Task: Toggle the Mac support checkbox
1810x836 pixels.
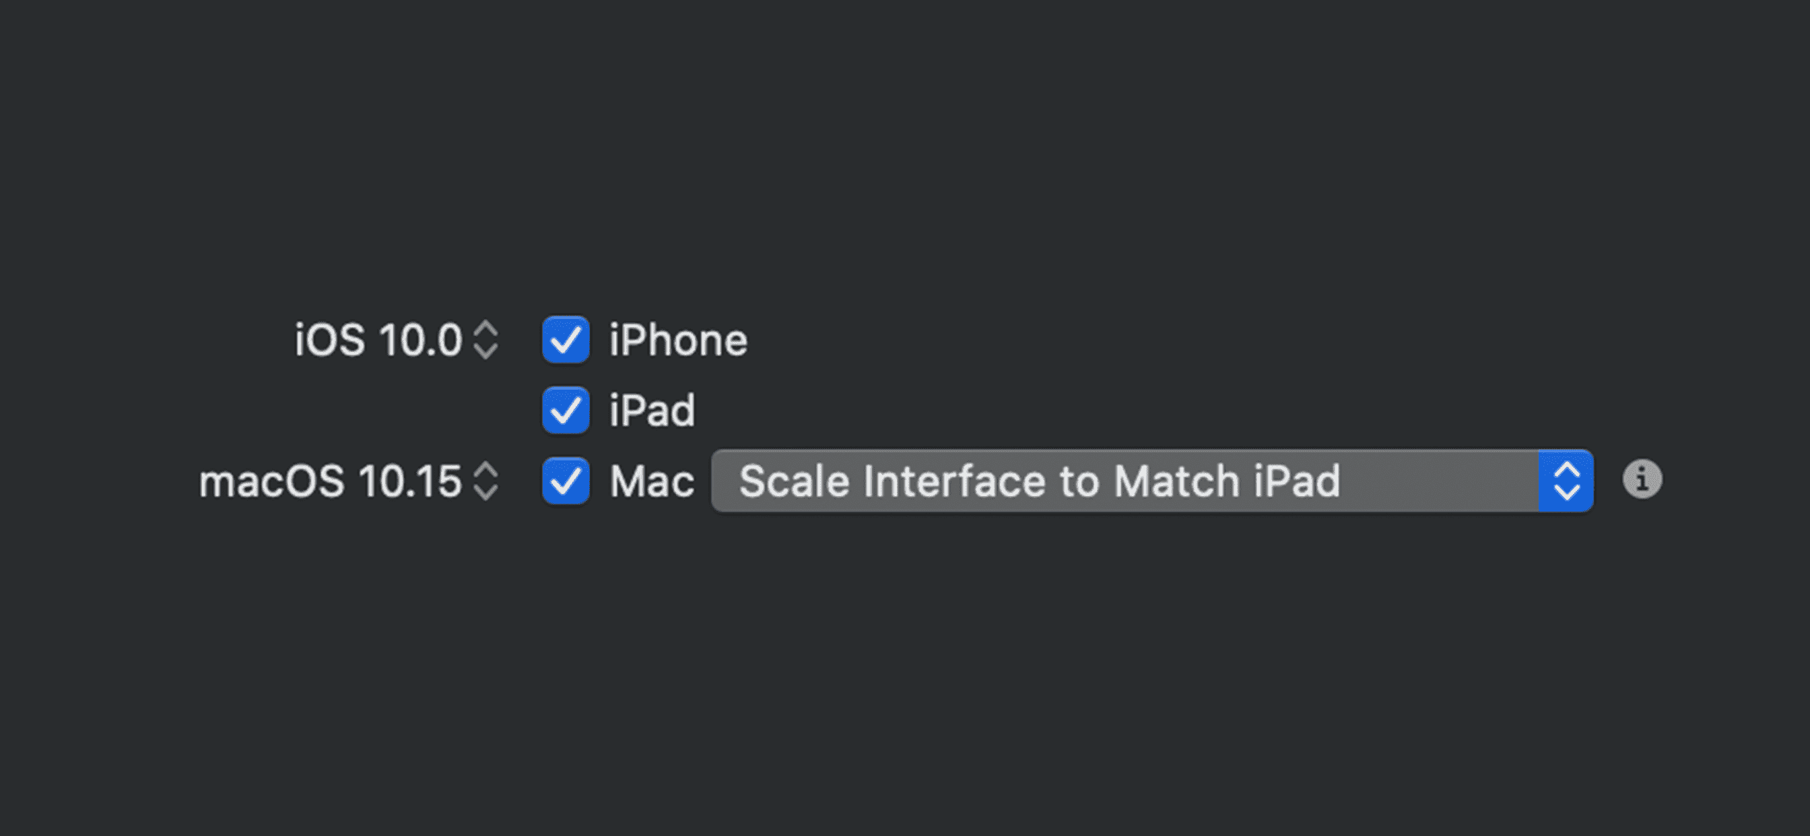Action: click(565, 481)
